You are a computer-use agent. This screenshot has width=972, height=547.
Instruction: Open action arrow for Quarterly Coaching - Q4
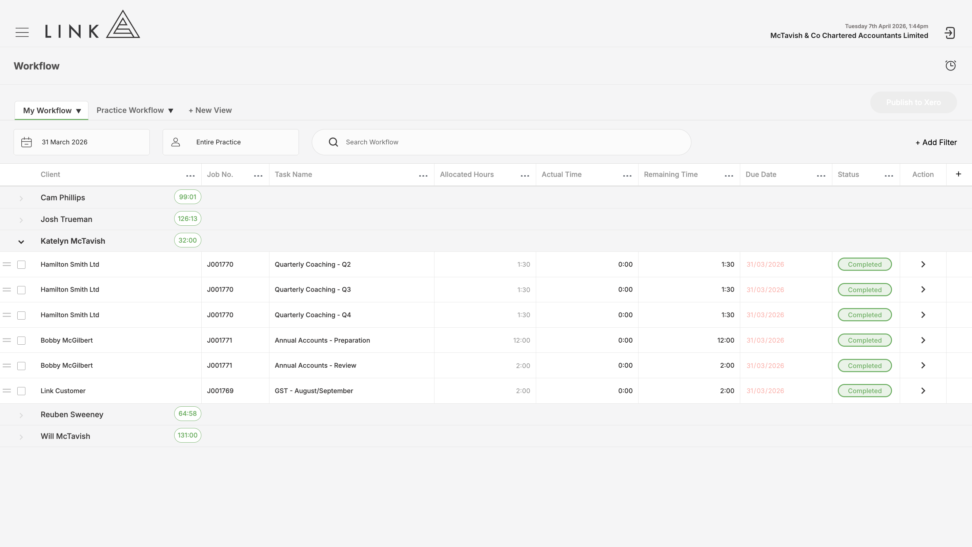[x=923, y=315]
